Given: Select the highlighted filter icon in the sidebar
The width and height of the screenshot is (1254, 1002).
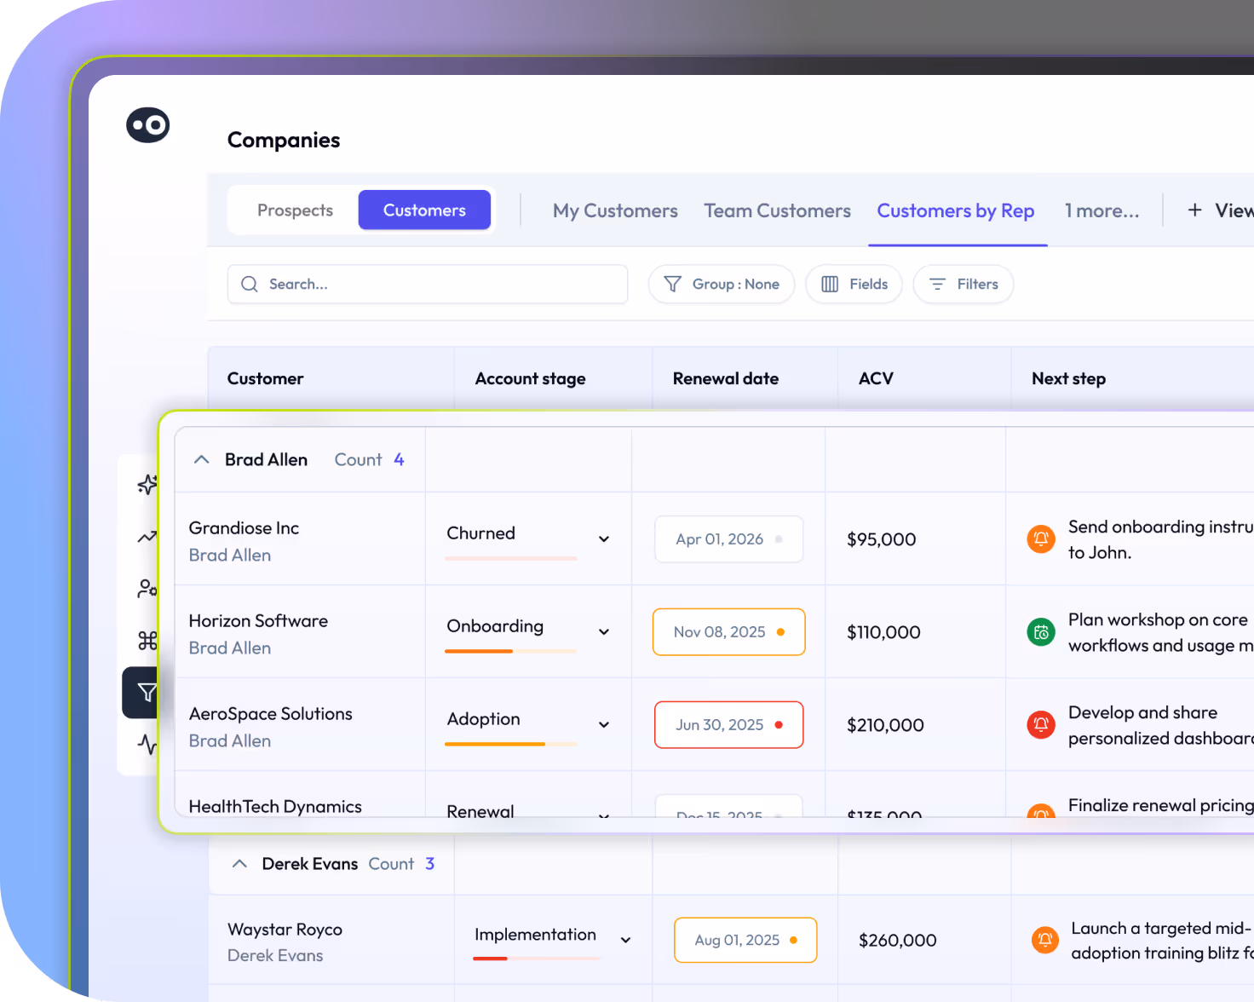Looking at the screenshot, I should coord(147,693).
